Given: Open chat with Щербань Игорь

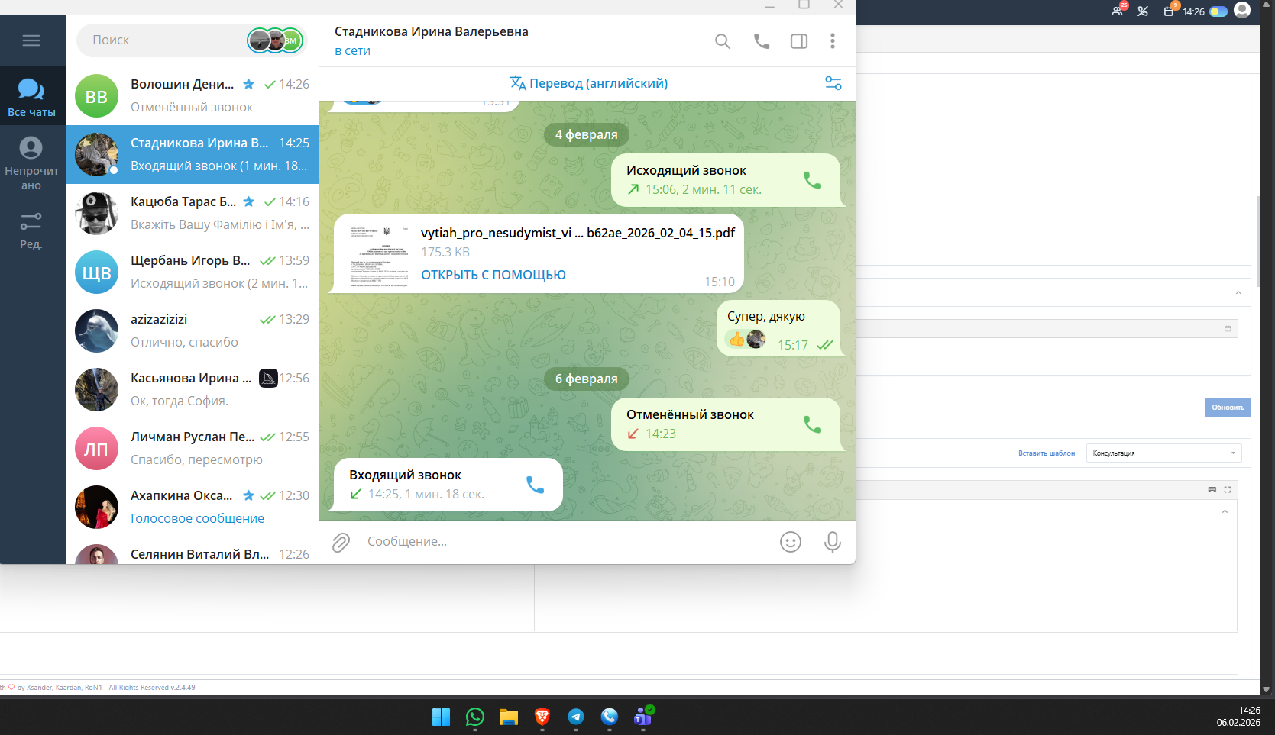Looking at the screenshot, I should tap(192, 272).
